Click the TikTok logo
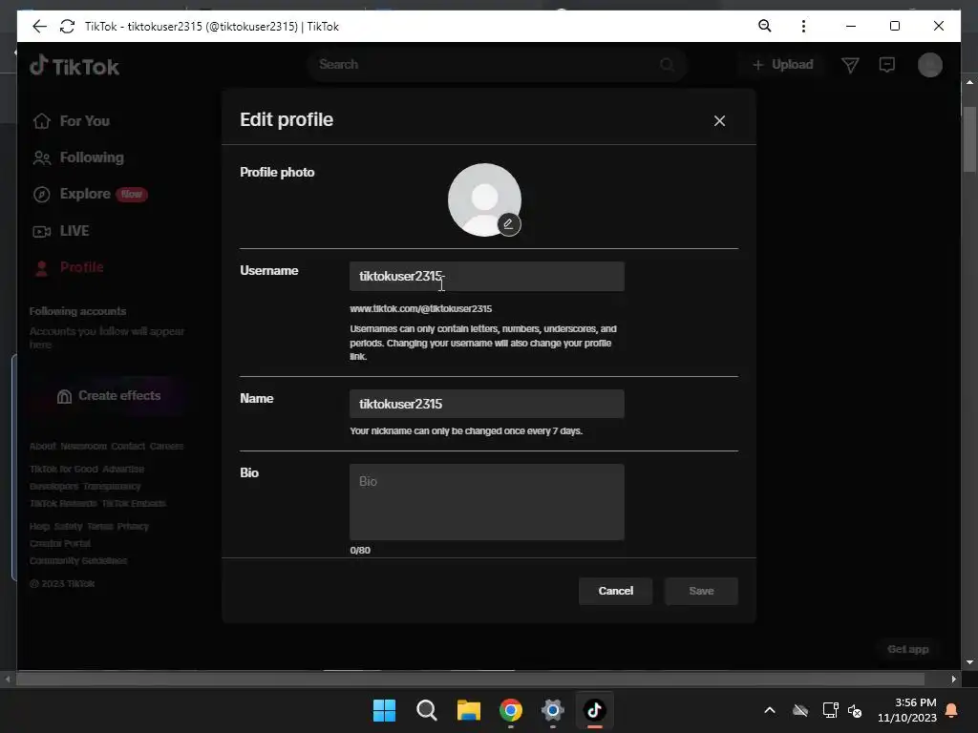978x733 pixels. point(74,66)
